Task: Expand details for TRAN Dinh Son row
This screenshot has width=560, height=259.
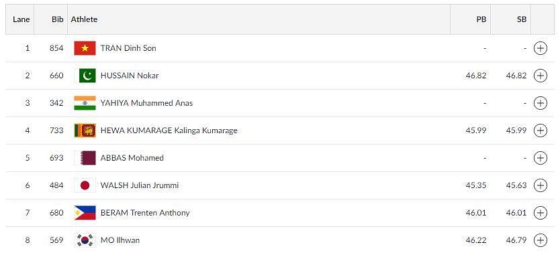Action: (x=540, y=48)
